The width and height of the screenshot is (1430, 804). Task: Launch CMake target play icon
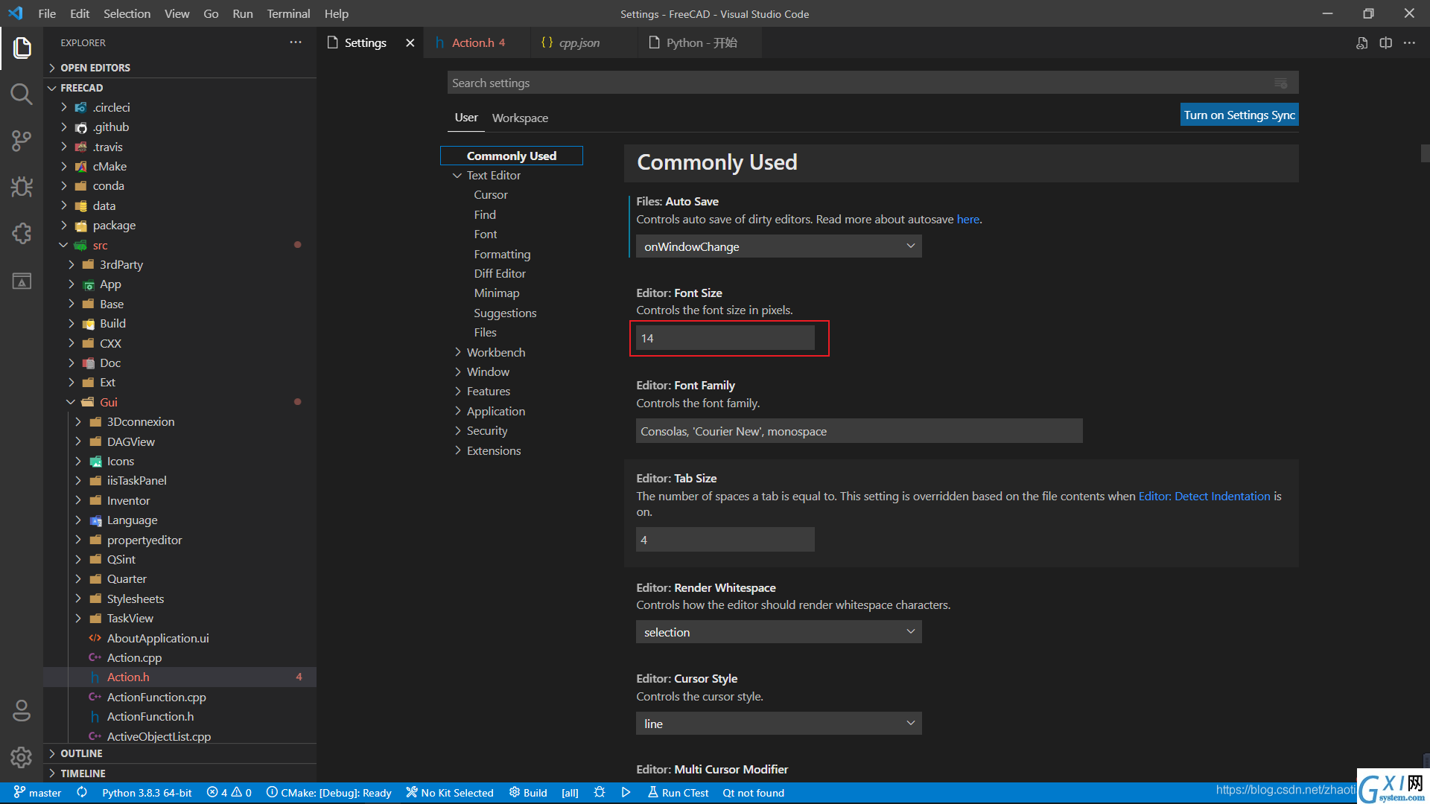pyautogui.click(x=626, y=793)
